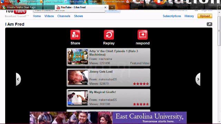This screenshot has width=221, height=124.
Task: Click the machinima uploader name
Action: click(105, 59)
